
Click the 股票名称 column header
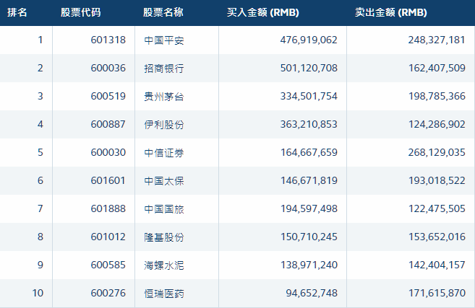[x=163, y=12]
